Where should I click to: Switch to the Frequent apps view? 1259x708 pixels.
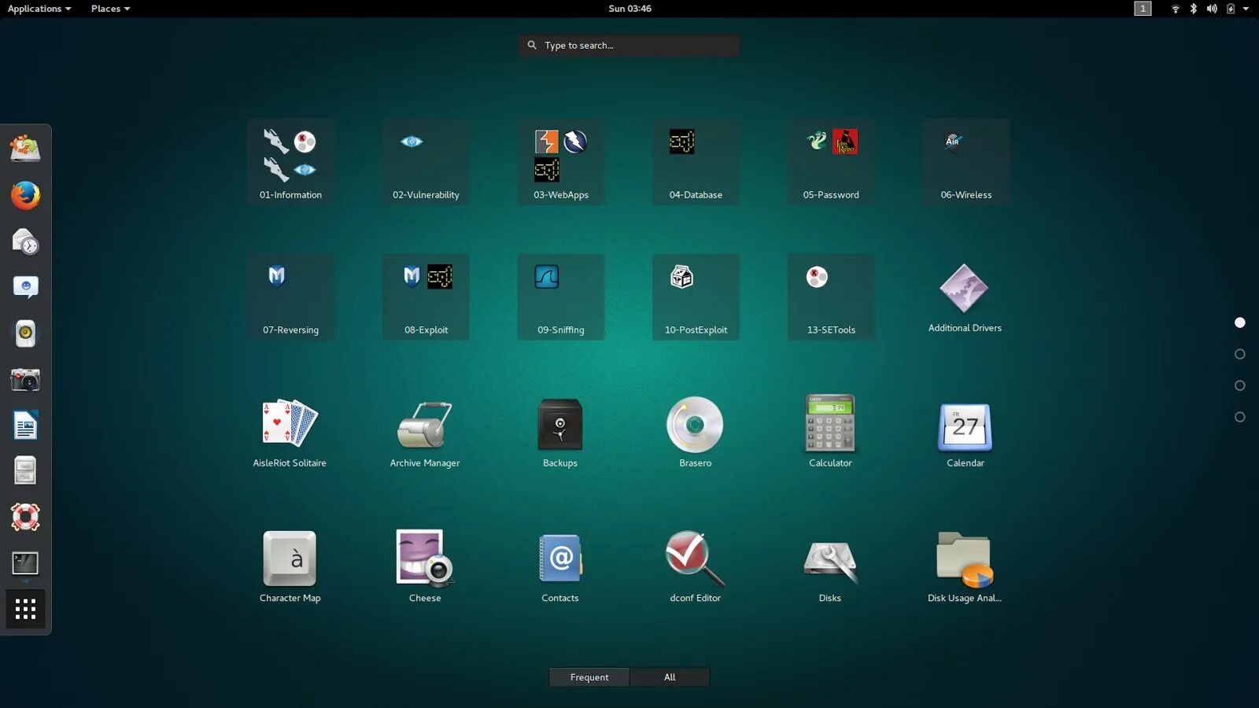(589, 677)
